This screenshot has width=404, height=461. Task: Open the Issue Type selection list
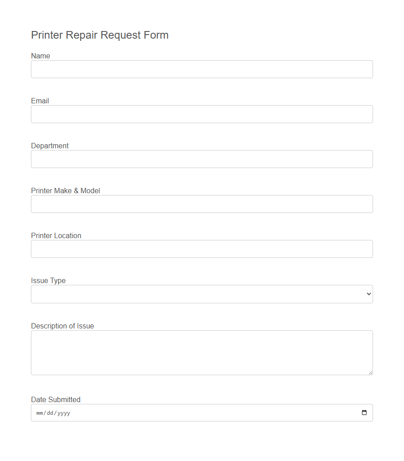click(x=202, y=294)
